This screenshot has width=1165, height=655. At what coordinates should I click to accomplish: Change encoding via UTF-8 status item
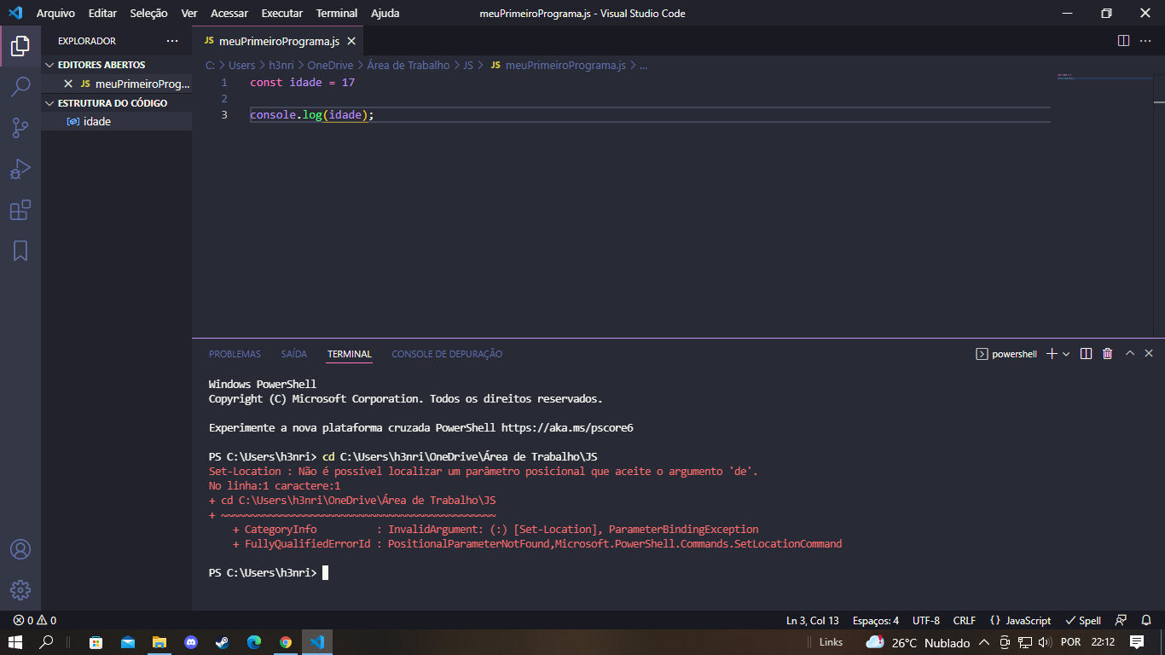[x=926, y=620]
